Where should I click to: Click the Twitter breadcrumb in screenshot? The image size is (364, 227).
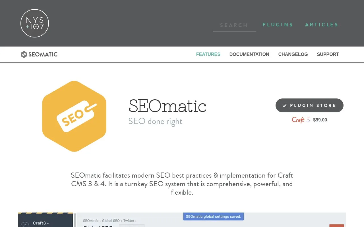(x=129, y=221)
